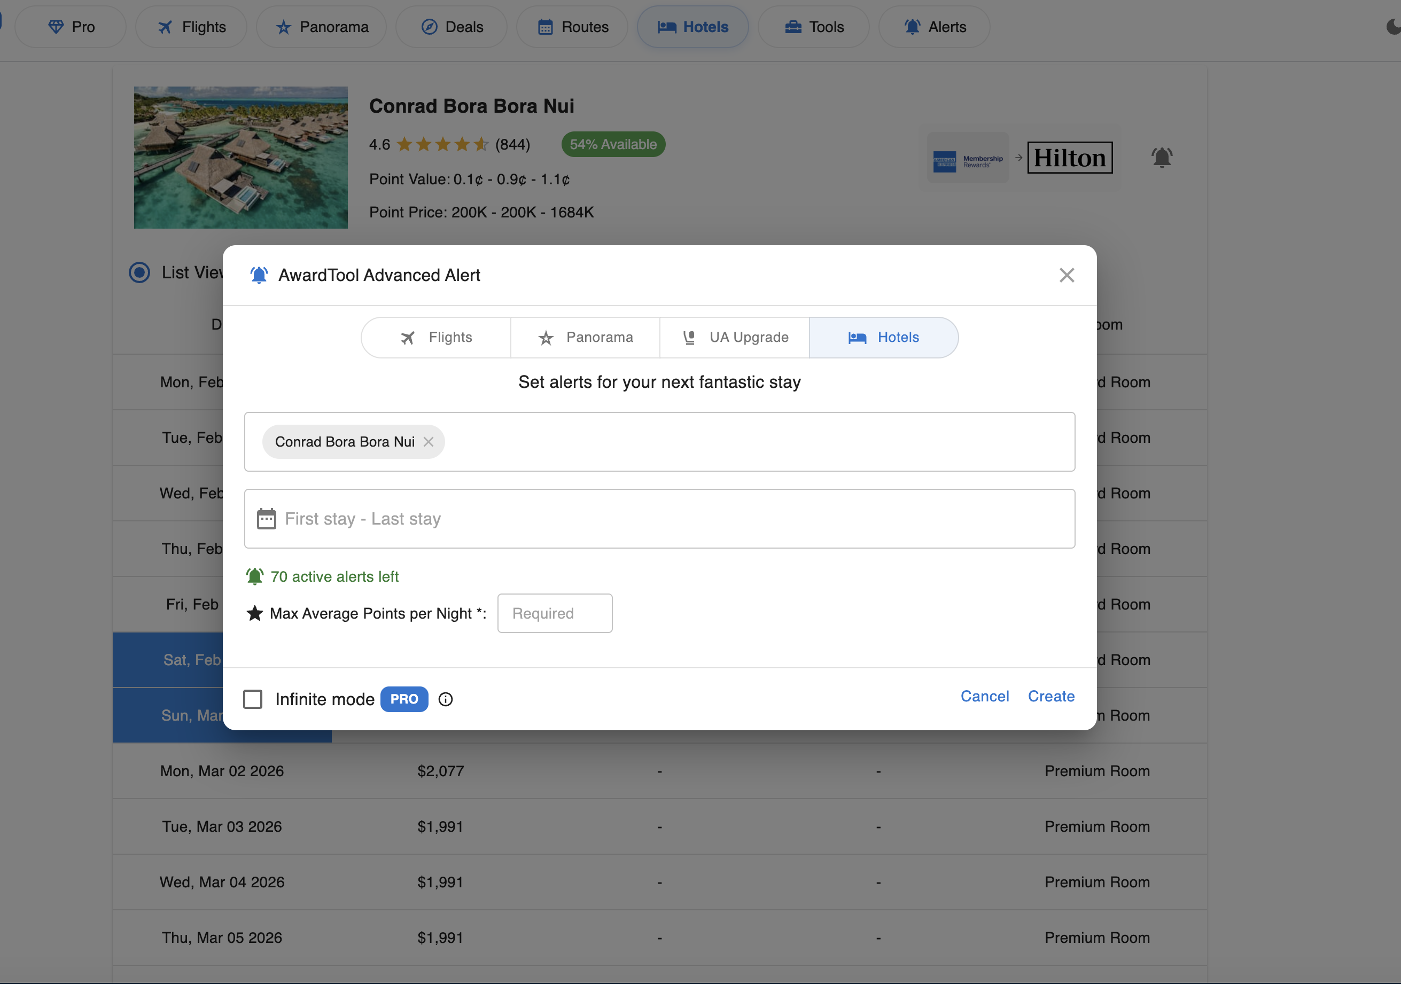Open the Panorama navigation tab
The width and height of the screenshot is (1401, 984).
(x=321, y=27)
